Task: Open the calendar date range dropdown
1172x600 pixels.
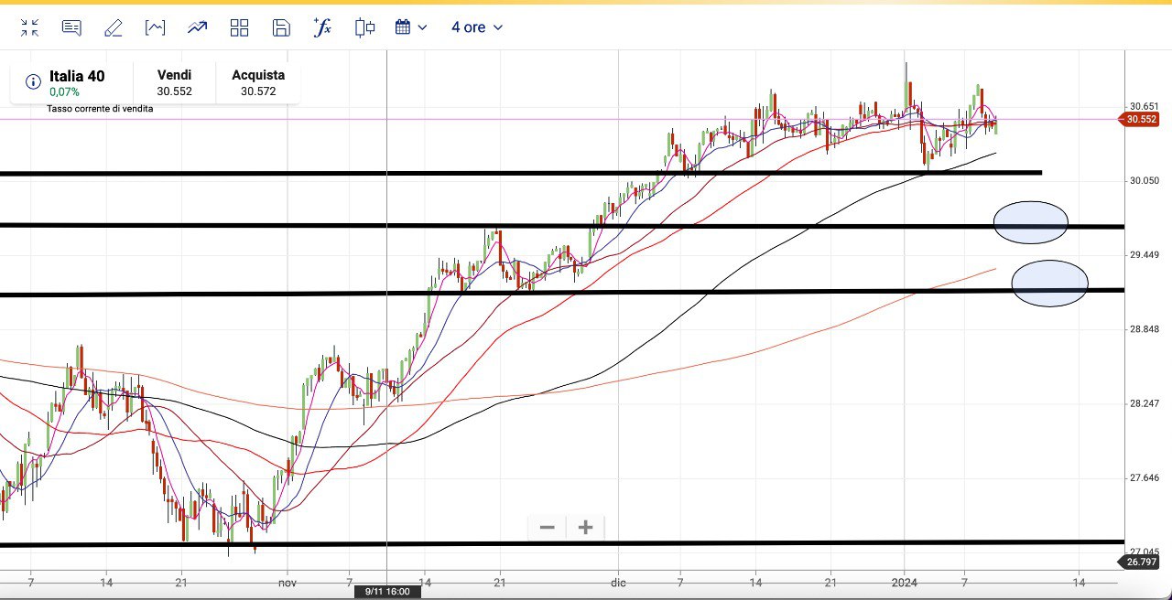Action: 411,27
